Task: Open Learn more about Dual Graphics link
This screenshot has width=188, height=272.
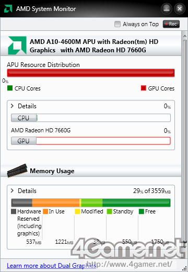Action: pos(51,266)
